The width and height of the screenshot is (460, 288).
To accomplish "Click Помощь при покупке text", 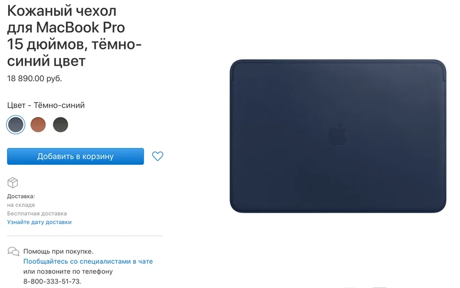I will click(59, 251).
